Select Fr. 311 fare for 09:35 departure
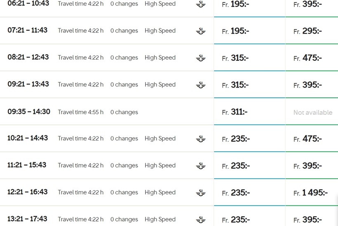The width and height of the screenshot is (338, 226). (249, 111)
